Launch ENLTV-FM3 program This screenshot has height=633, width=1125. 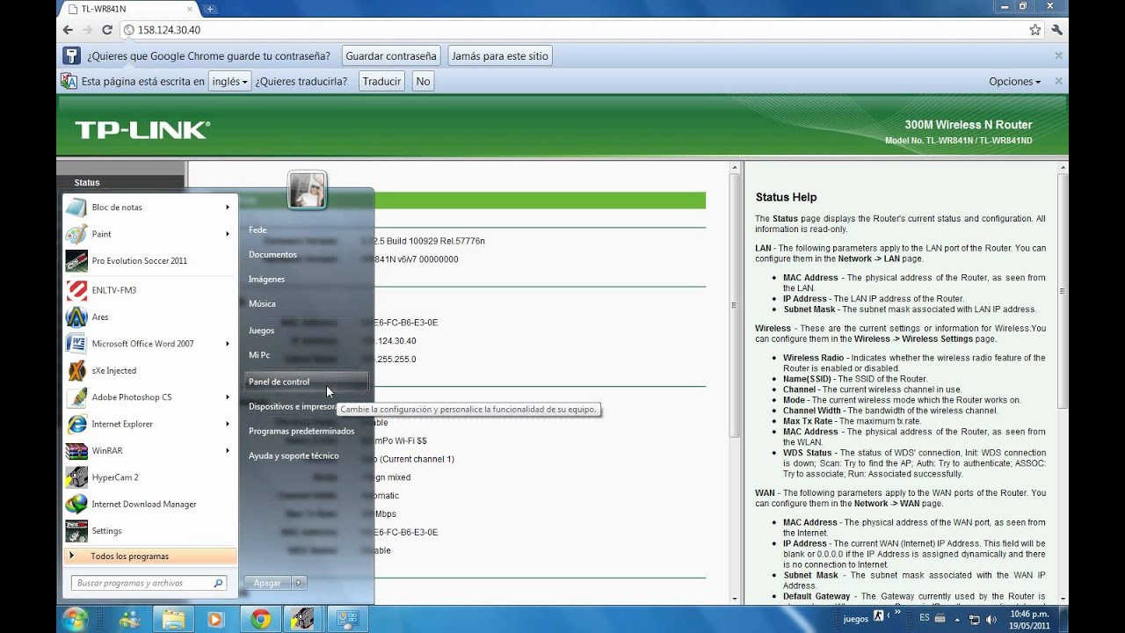point(149,290)
